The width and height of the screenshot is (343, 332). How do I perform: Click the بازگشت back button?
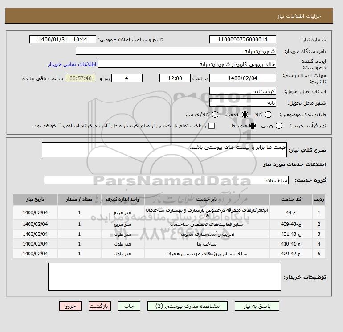(x=100, y=306)
